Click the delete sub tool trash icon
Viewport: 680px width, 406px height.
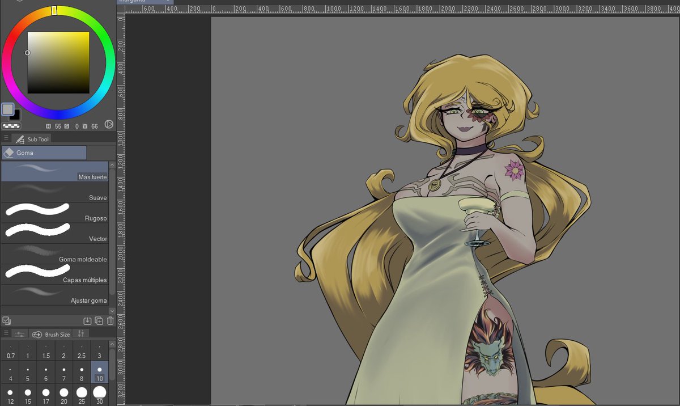point(110,321)
